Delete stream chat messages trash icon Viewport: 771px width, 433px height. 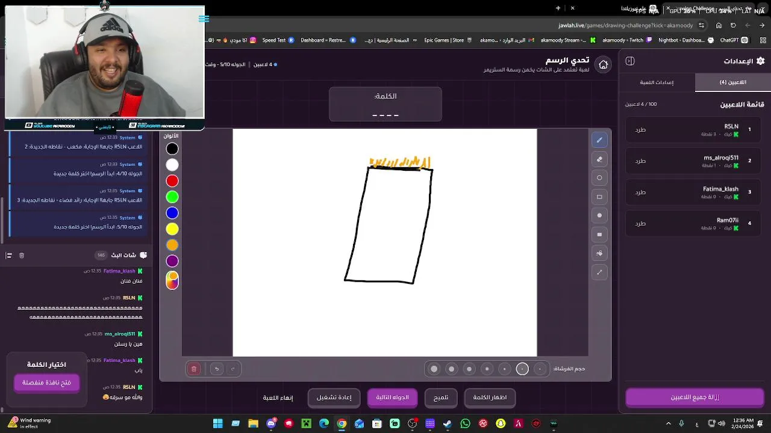click(22, 256)
